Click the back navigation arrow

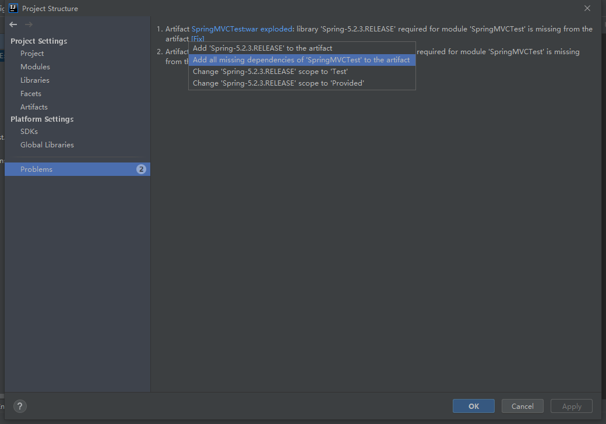[x=13, y=24]
